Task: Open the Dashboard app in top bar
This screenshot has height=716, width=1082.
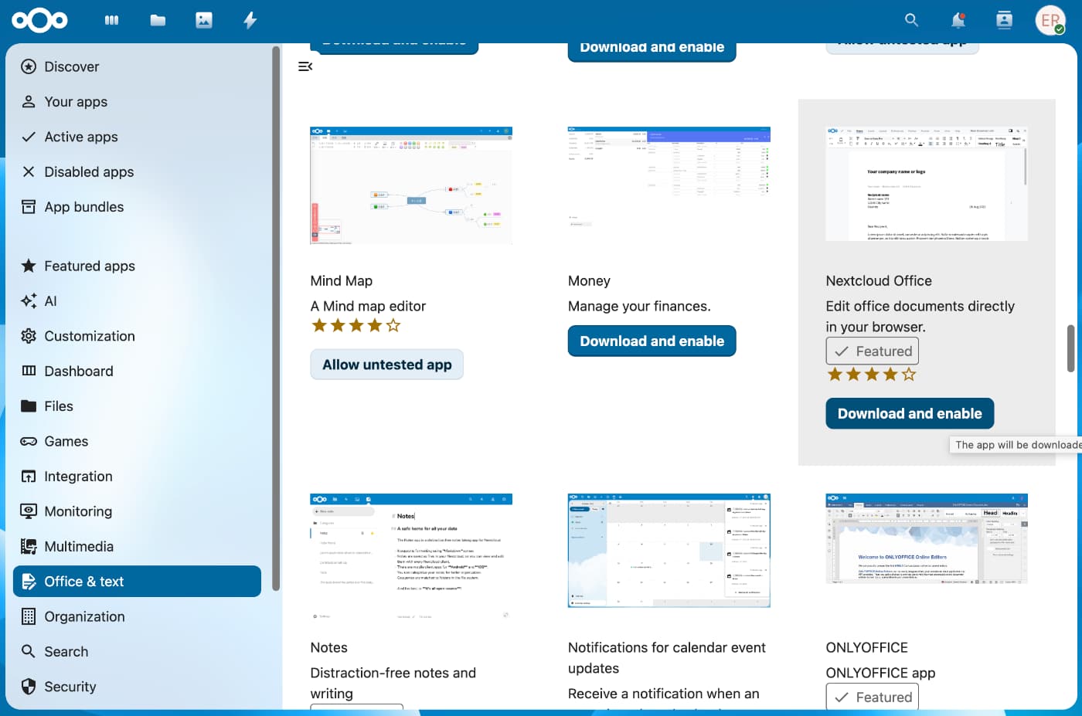Action: coord(112,21)
